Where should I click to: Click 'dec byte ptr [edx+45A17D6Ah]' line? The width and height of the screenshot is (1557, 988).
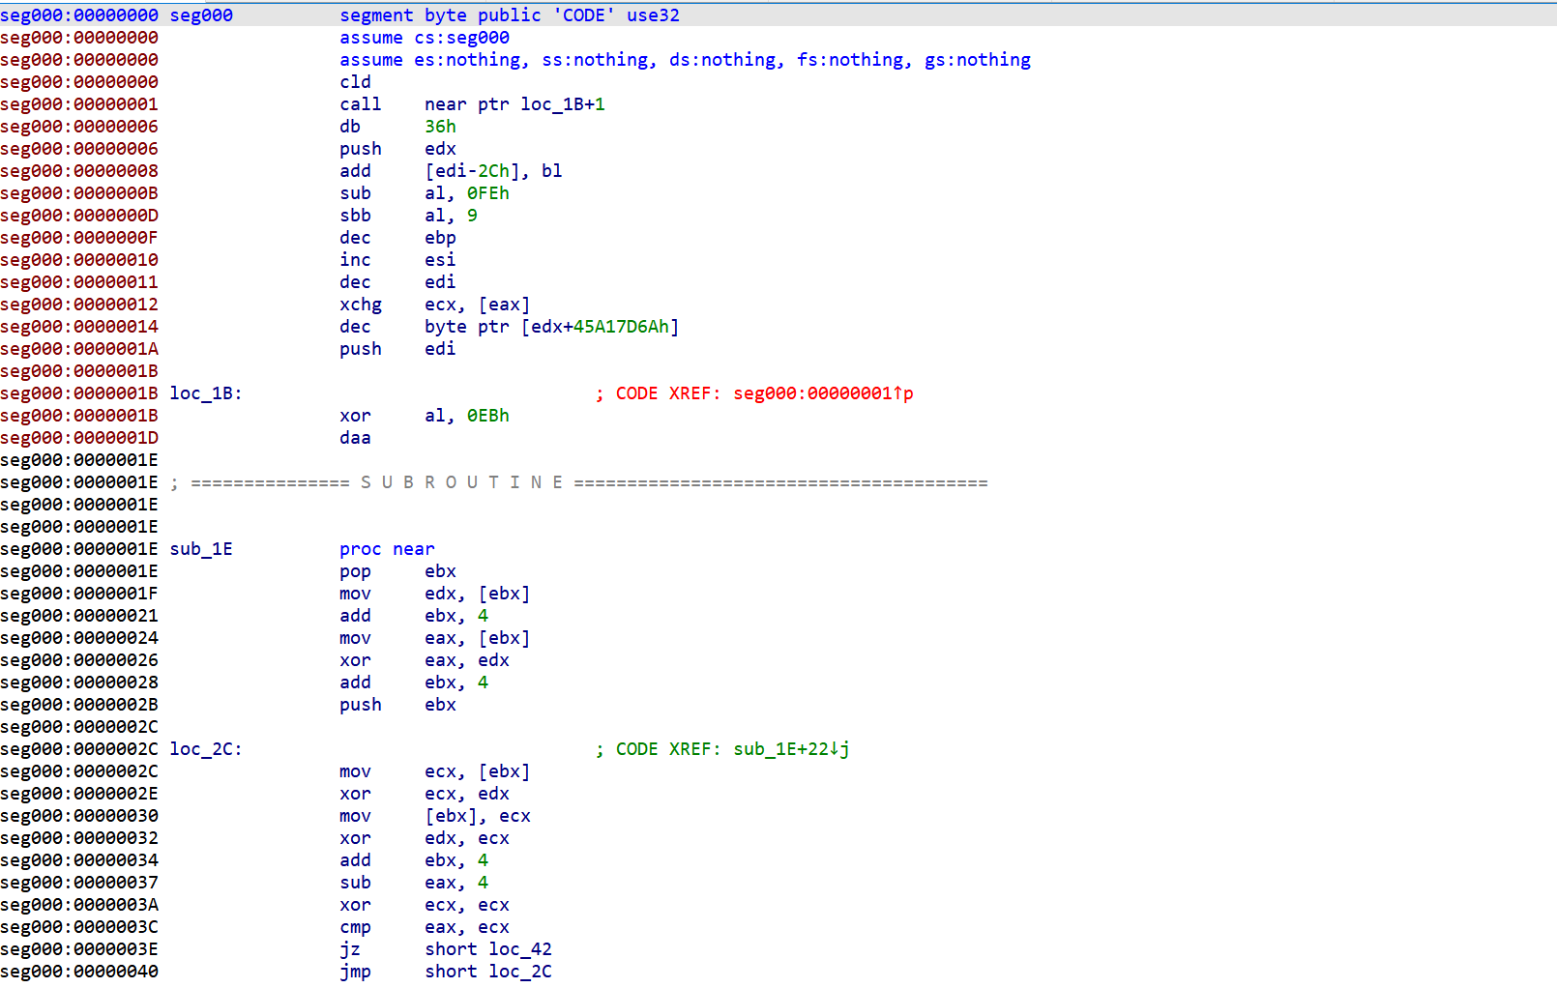(x=510, y=327)
